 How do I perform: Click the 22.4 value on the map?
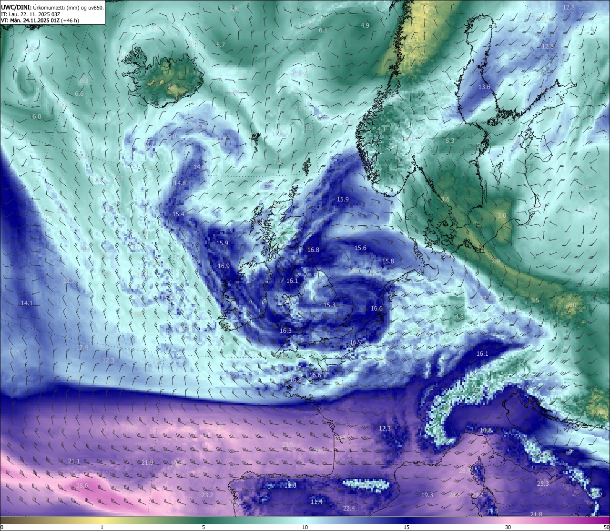[x=349, y=509]
